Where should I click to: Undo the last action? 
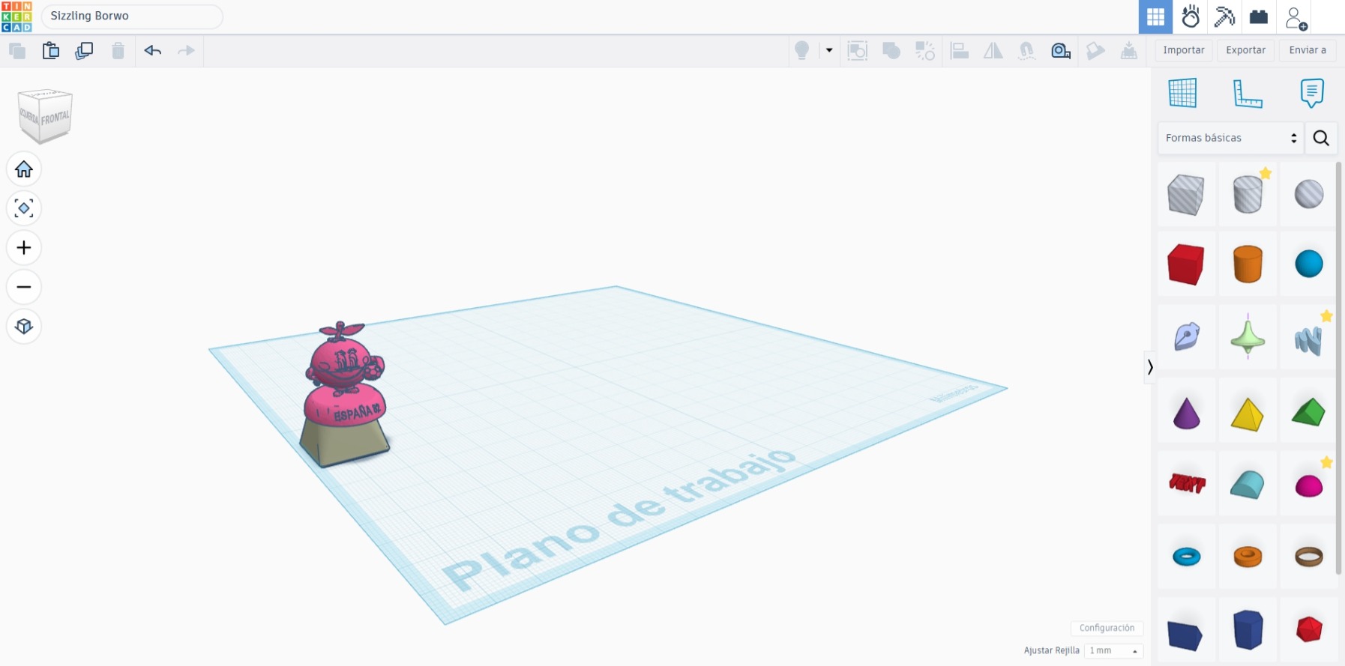pos(153,51)
